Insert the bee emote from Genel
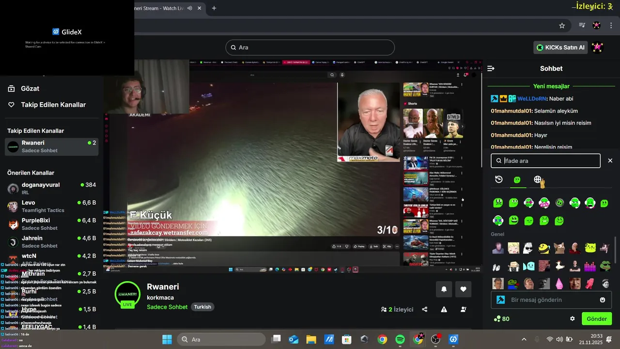Viewport: 620px width, 349px height. [544, 249]
